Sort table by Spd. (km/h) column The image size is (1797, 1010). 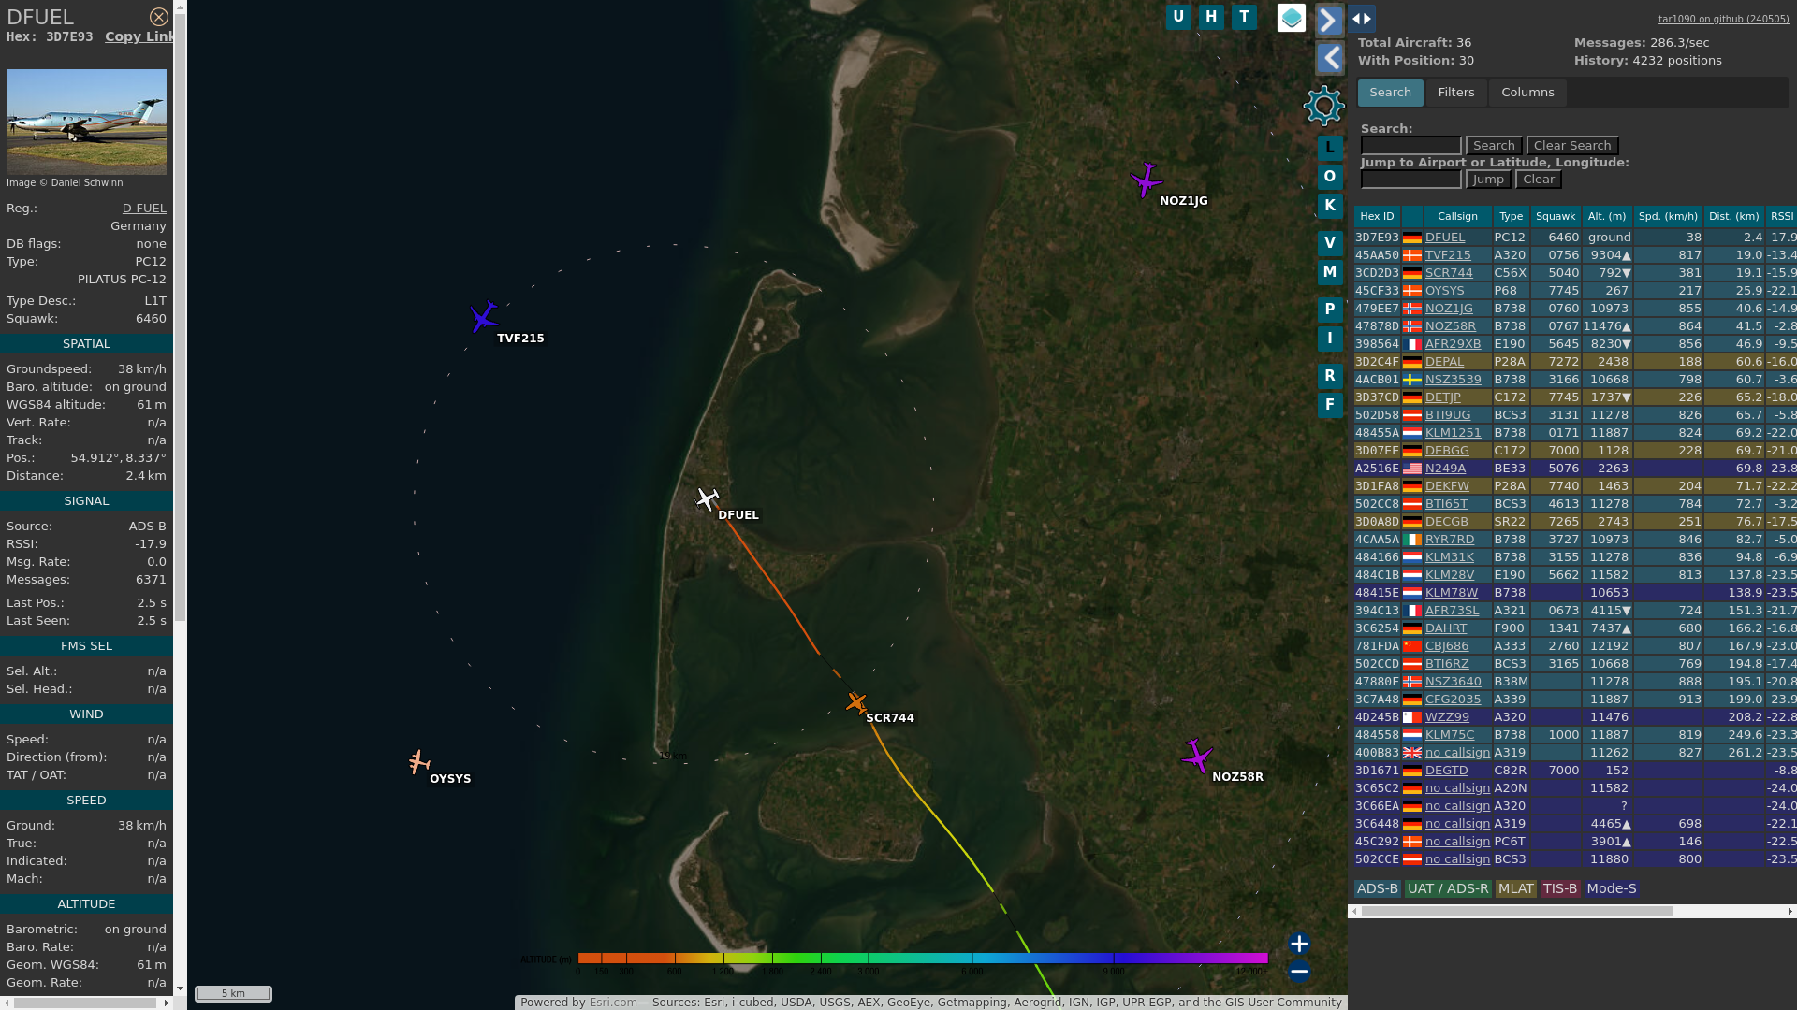coord(1668,216)
